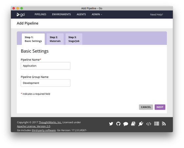The height and width of the screenshot is (148, 184).
Task: Open the AGENTS menu item
Action: coord(81,14)
